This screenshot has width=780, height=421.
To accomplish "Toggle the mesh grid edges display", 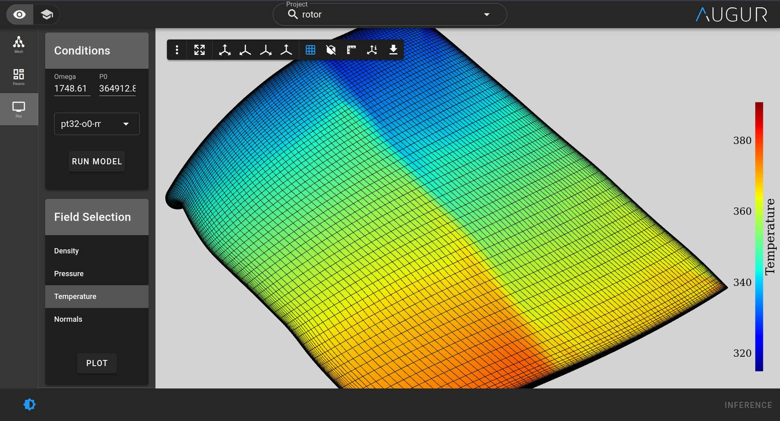I will [310, 50].
